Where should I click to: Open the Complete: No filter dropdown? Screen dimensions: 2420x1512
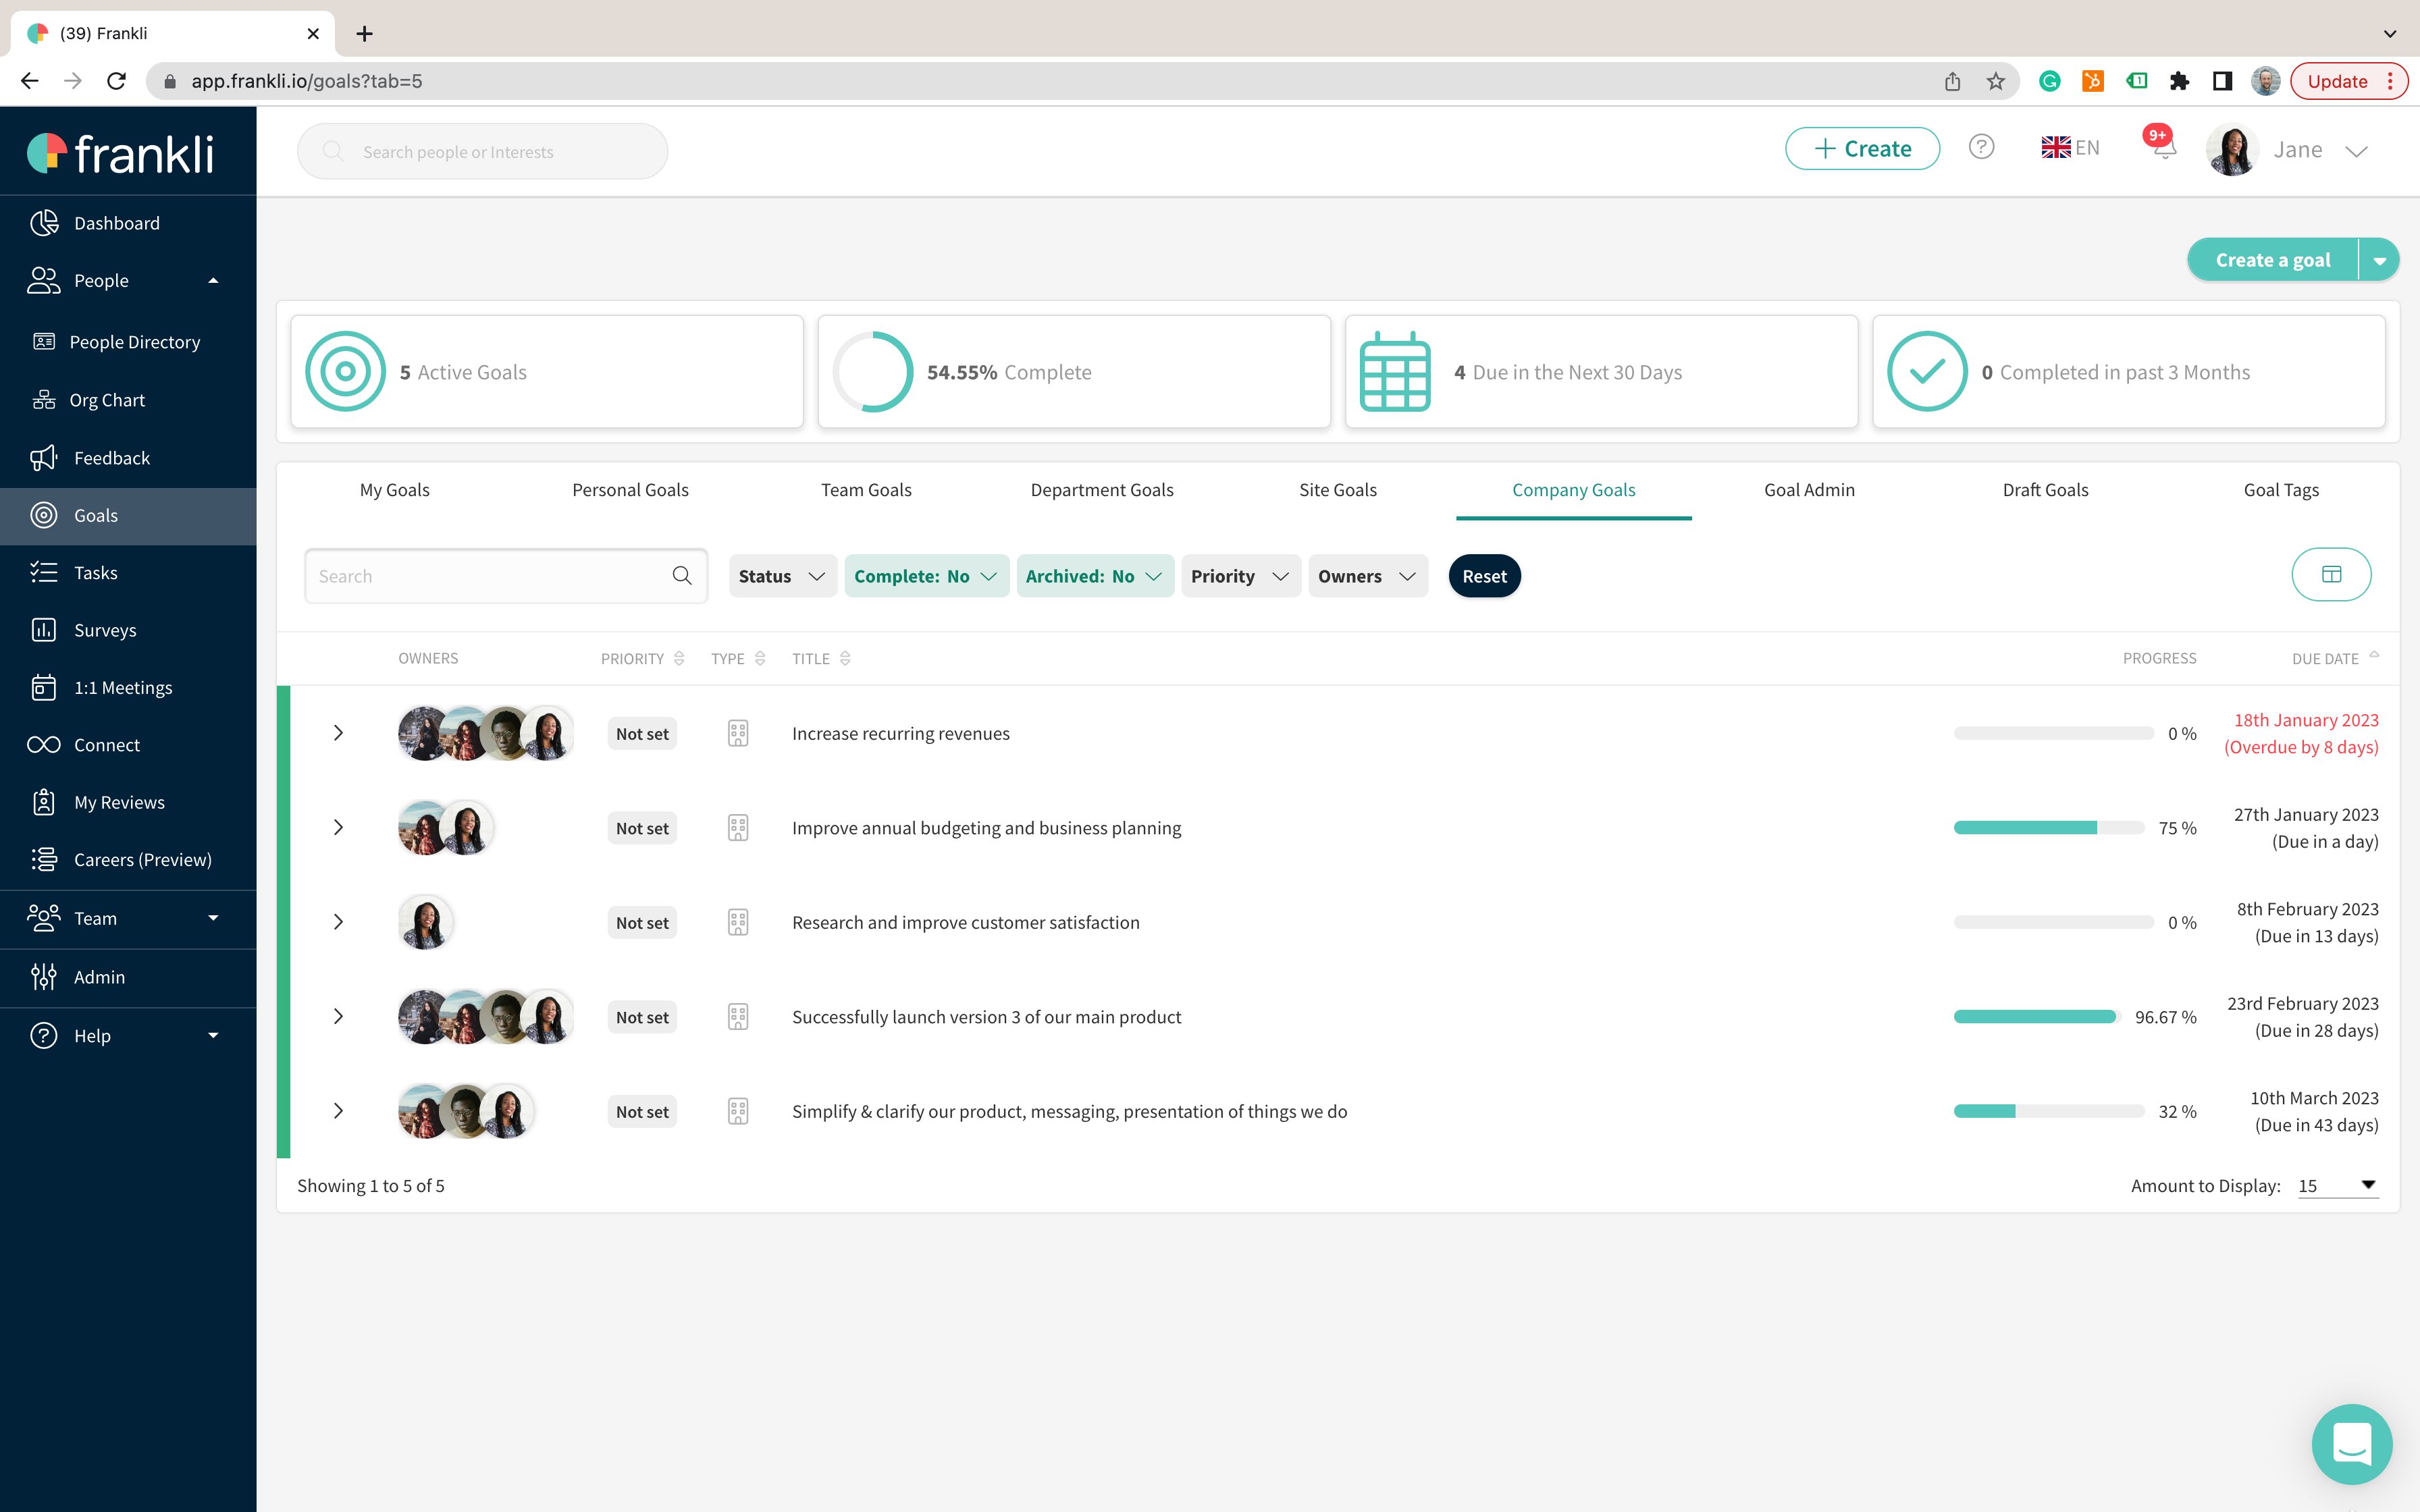point(926,576)
